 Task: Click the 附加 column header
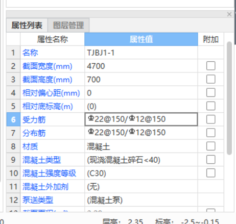tap(211, 39)
